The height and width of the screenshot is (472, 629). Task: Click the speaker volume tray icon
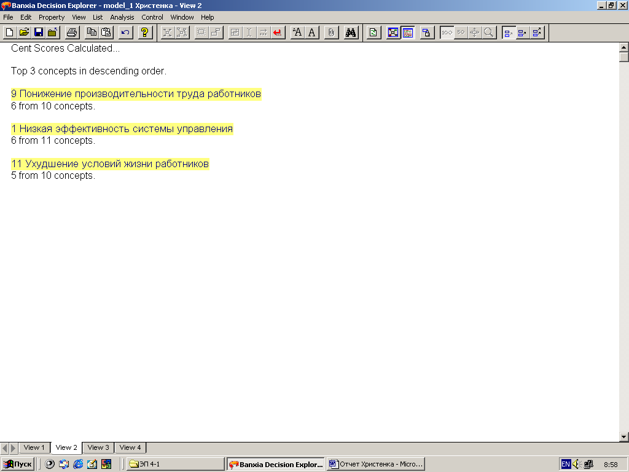point(577,465)
